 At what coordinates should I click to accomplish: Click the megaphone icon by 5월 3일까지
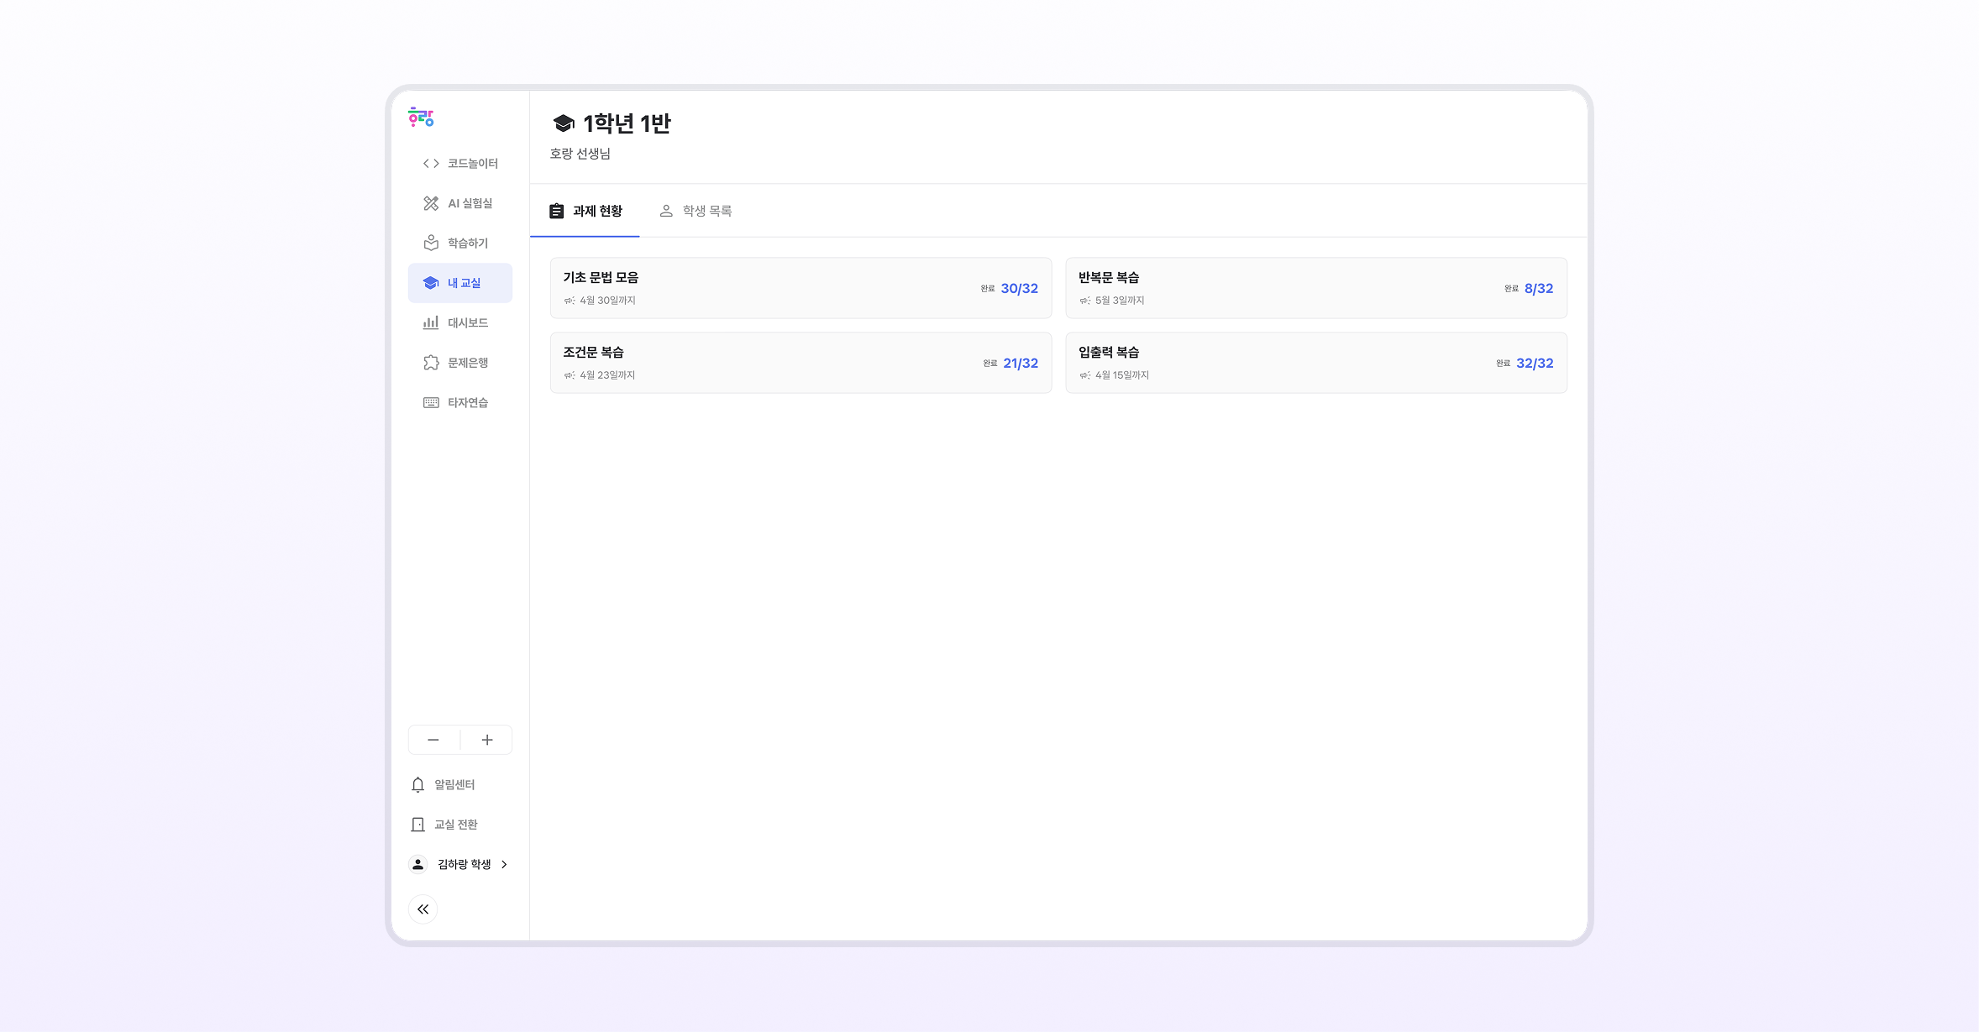click(1085, 301)
